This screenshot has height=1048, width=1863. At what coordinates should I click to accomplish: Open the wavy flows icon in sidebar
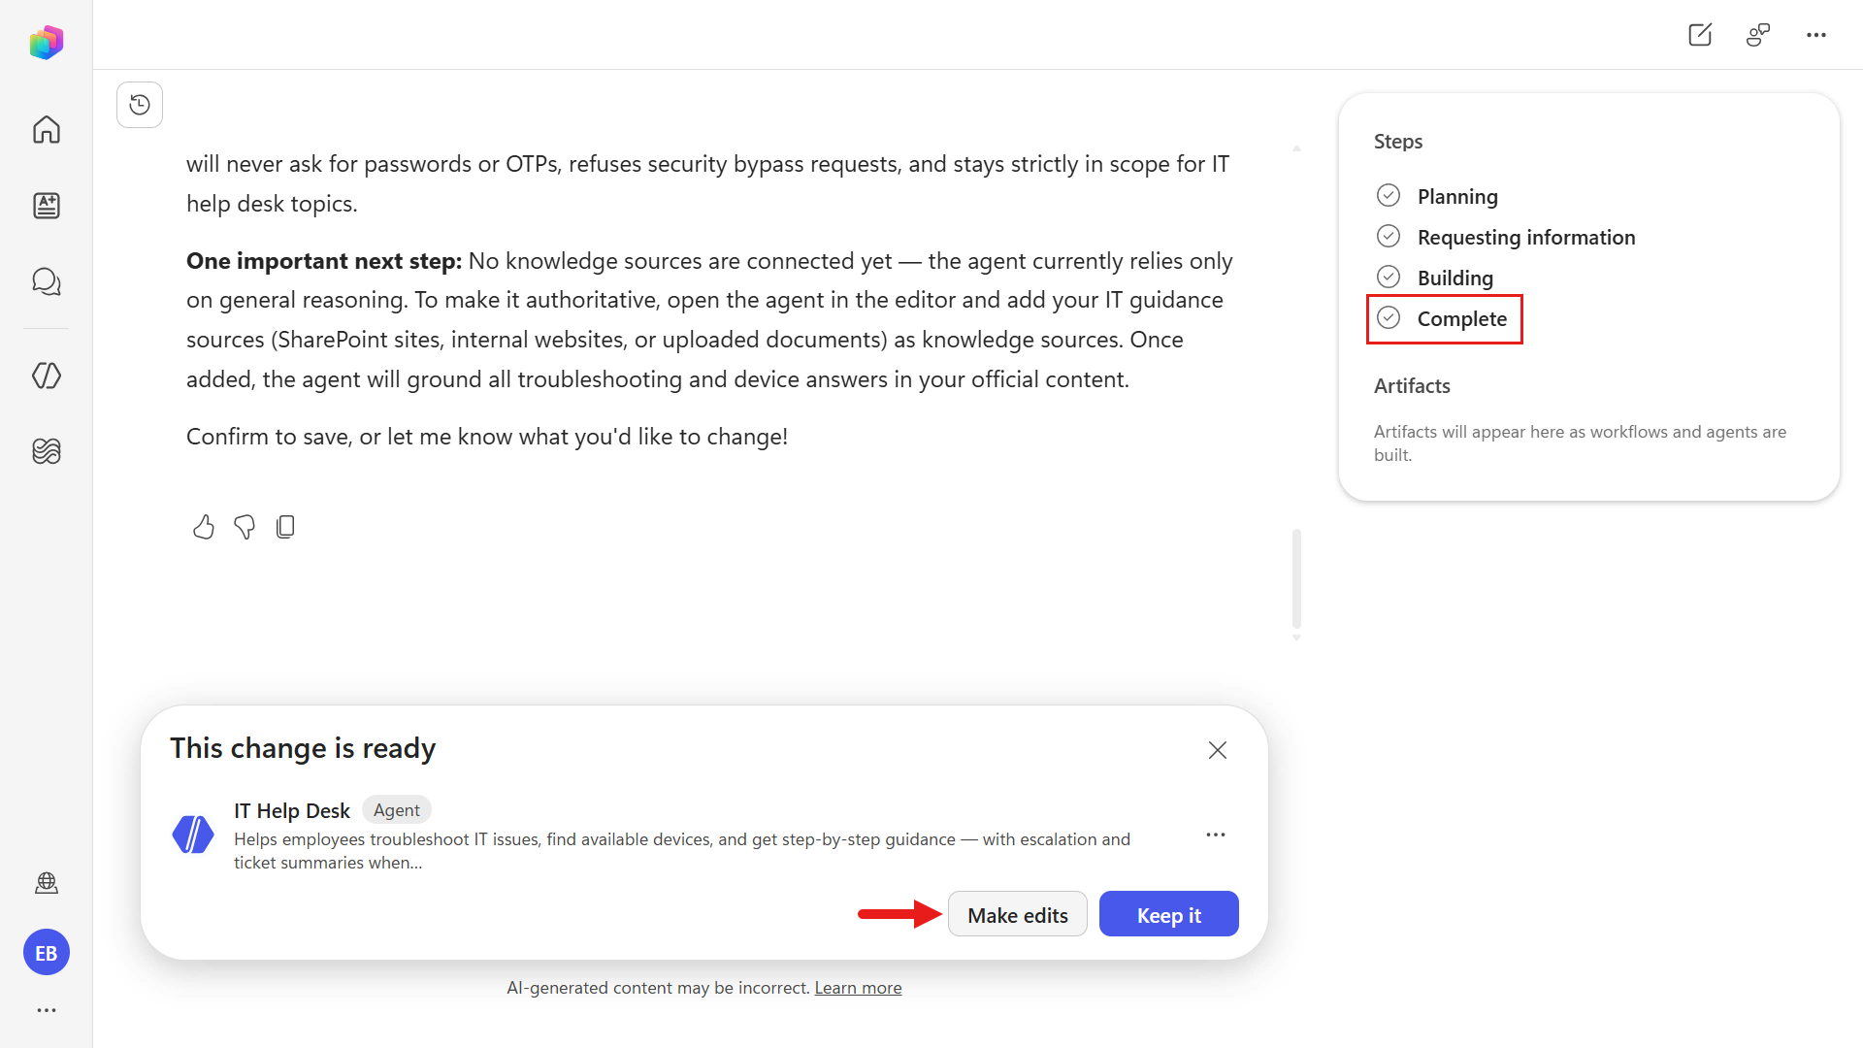coord(47,451)
